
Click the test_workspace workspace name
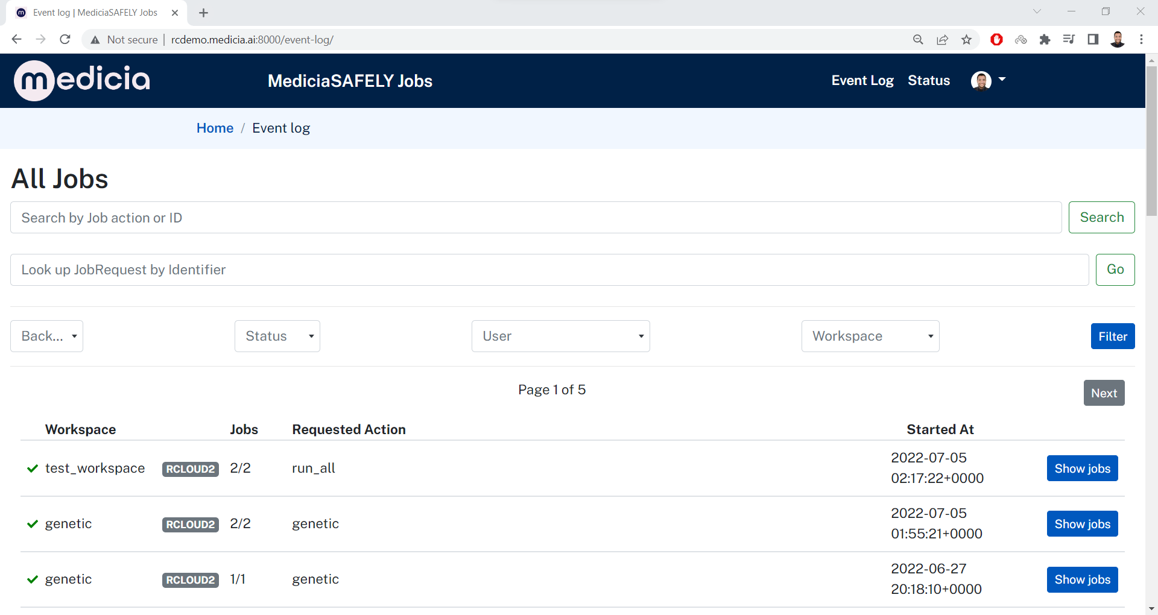(x=95, y=468)
